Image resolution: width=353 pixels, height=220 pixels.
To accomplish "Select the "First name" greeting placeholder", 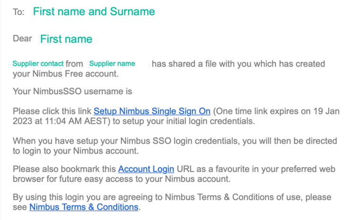I will coord(66,39).
